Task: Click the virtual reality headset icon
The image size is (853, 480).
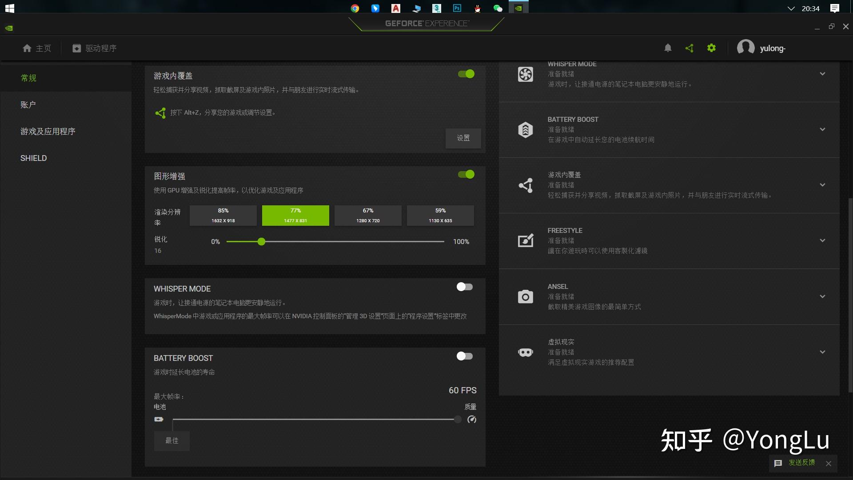Action: [525, 352]
